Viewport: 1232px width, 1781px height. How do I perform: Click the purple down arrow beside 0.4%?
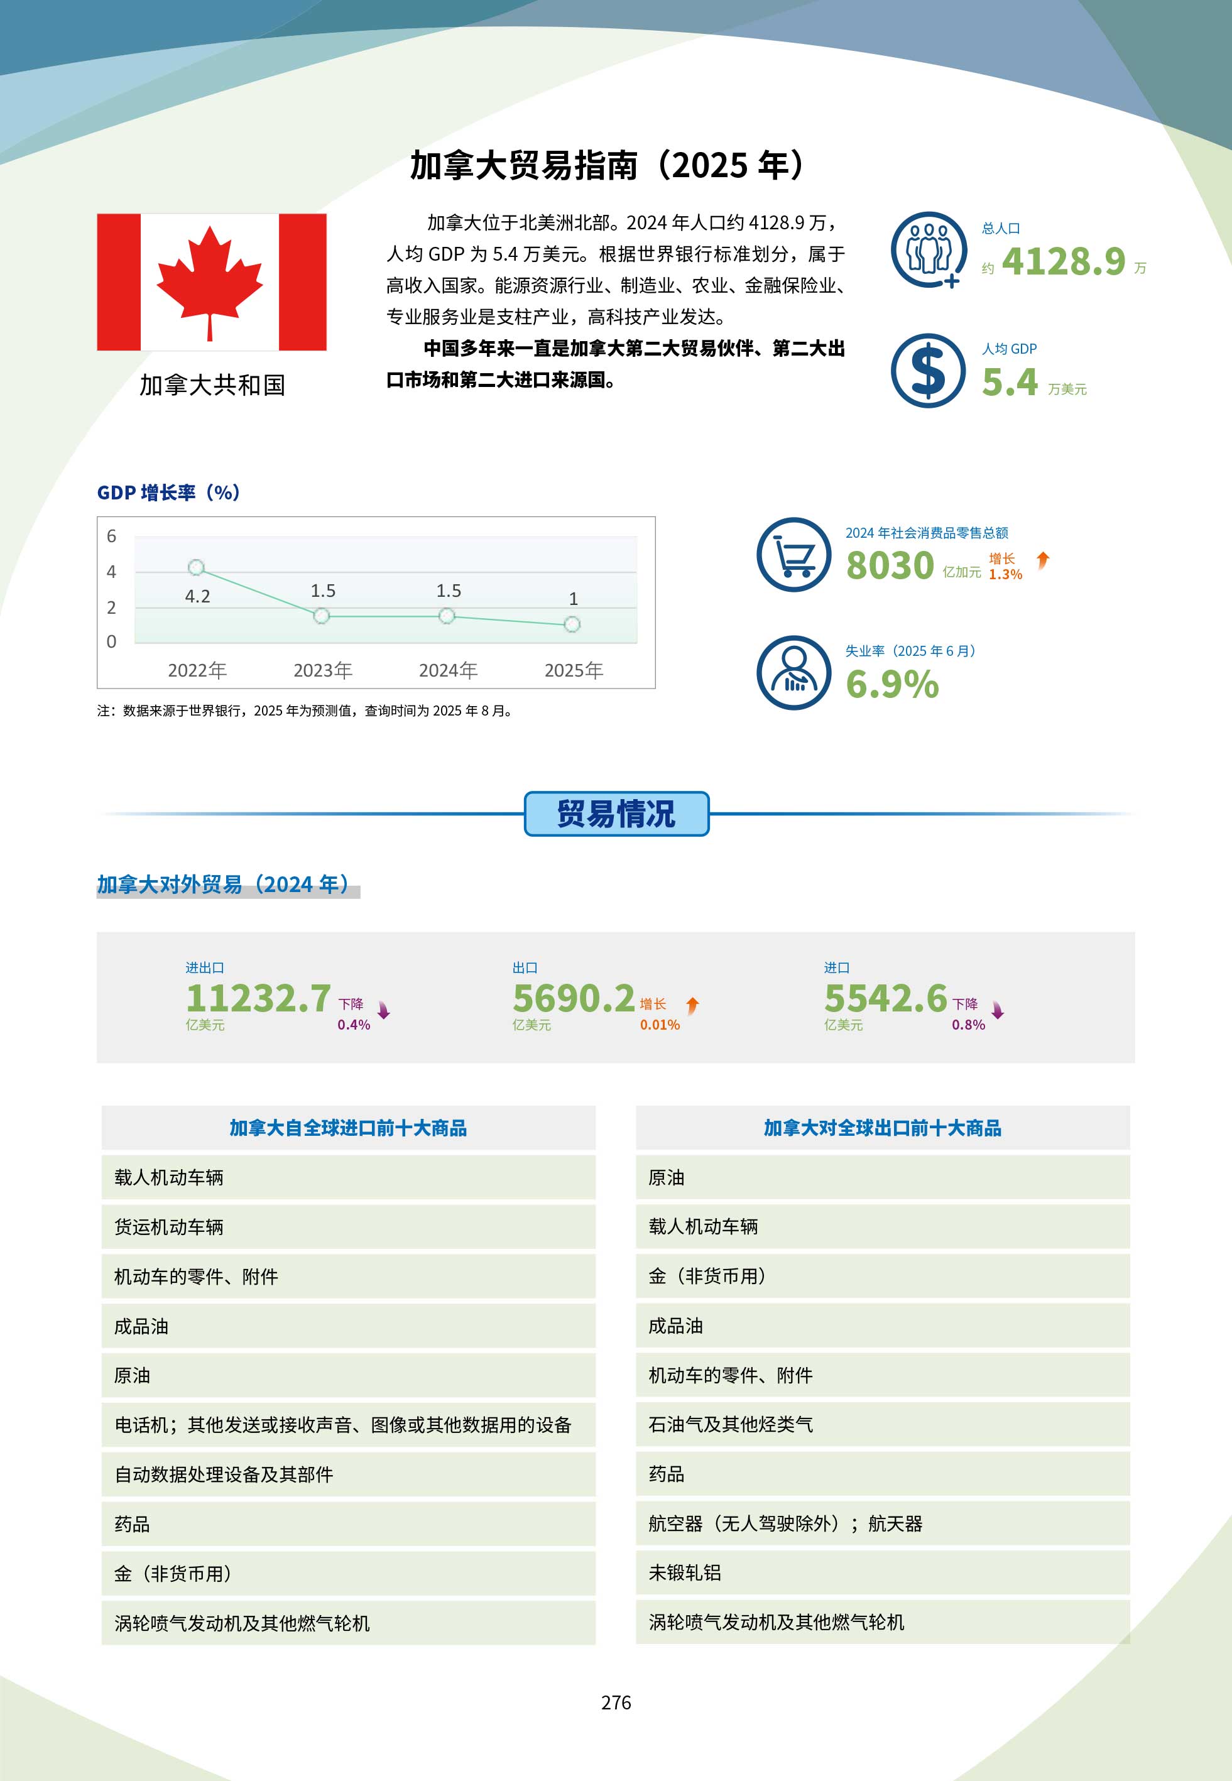click(384, 1010)
